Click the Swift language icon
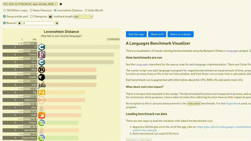The width and height of the screenshot is (251, 141). coord(41,115)
